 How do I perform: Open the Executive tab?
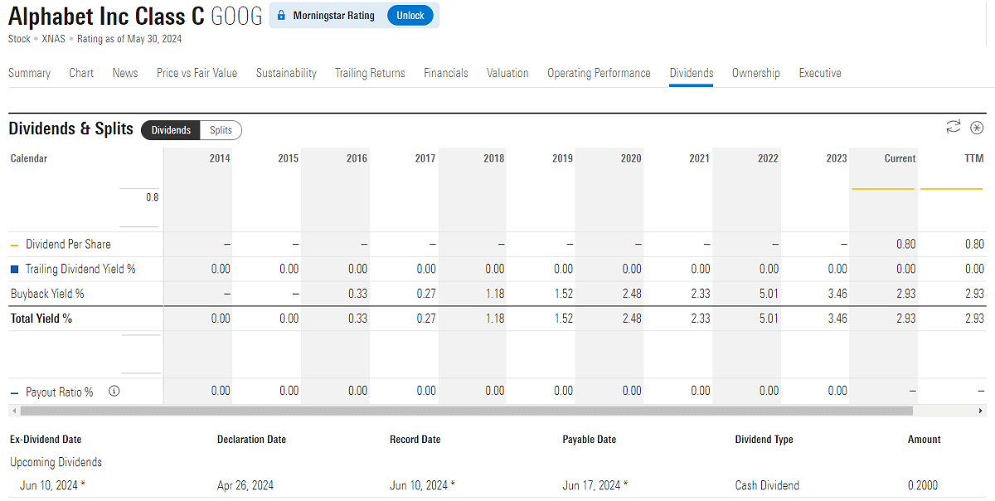click(x=820, y=73)
